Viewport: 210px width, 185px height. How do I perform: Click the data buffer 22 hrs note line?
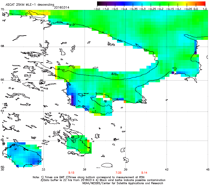pyautogui.click(x=103, y=180)
